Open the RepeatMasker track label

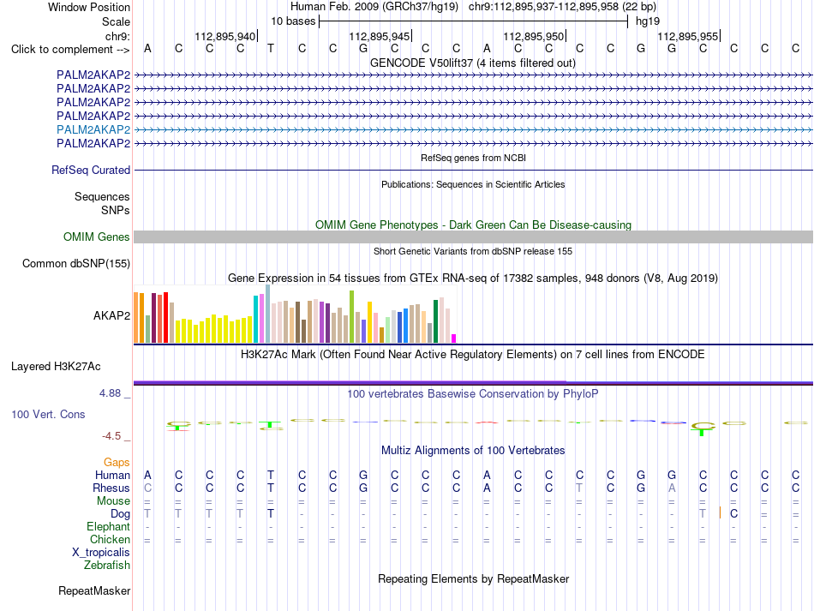tap(94, 590)
